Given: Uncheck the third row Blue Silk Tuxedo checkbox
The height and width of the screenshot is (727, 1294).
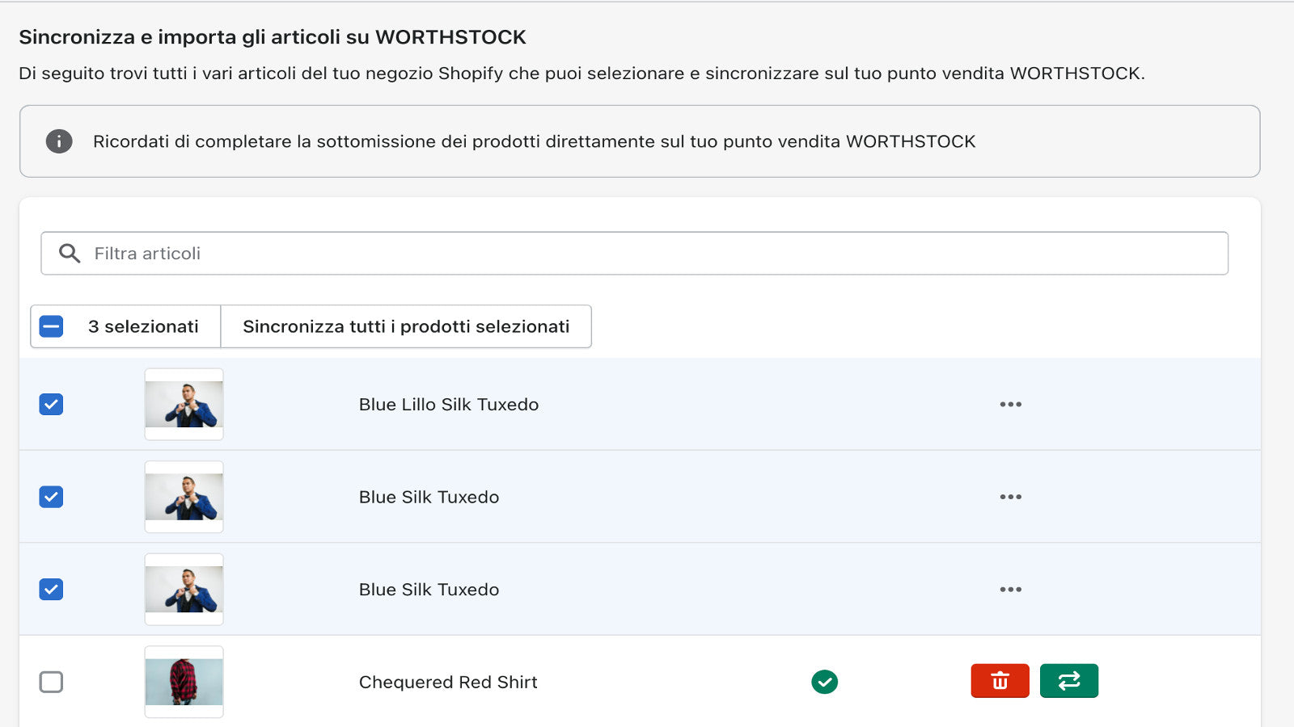Looking at the screenshot, I should 51,590.
